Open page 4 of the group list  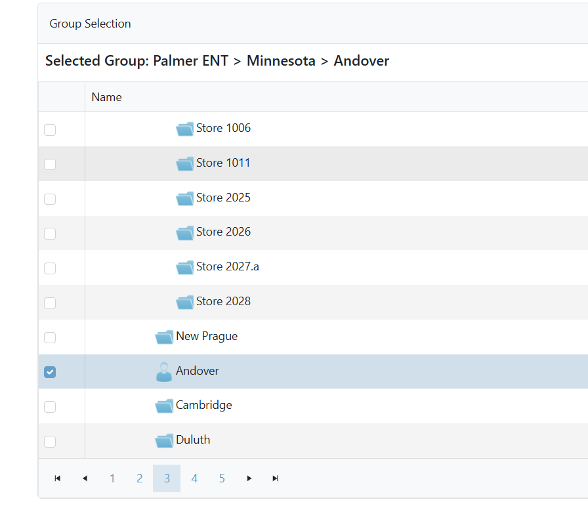coord(194,478)
